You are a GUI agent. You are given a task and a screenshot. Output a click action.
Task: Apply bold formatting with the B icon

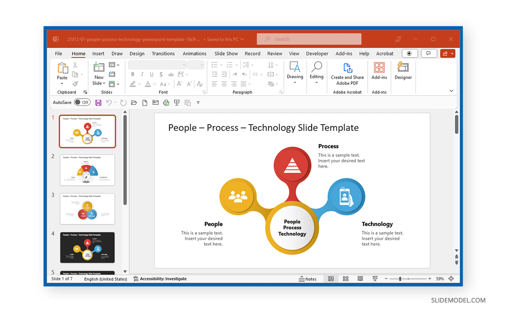(132, 74)
